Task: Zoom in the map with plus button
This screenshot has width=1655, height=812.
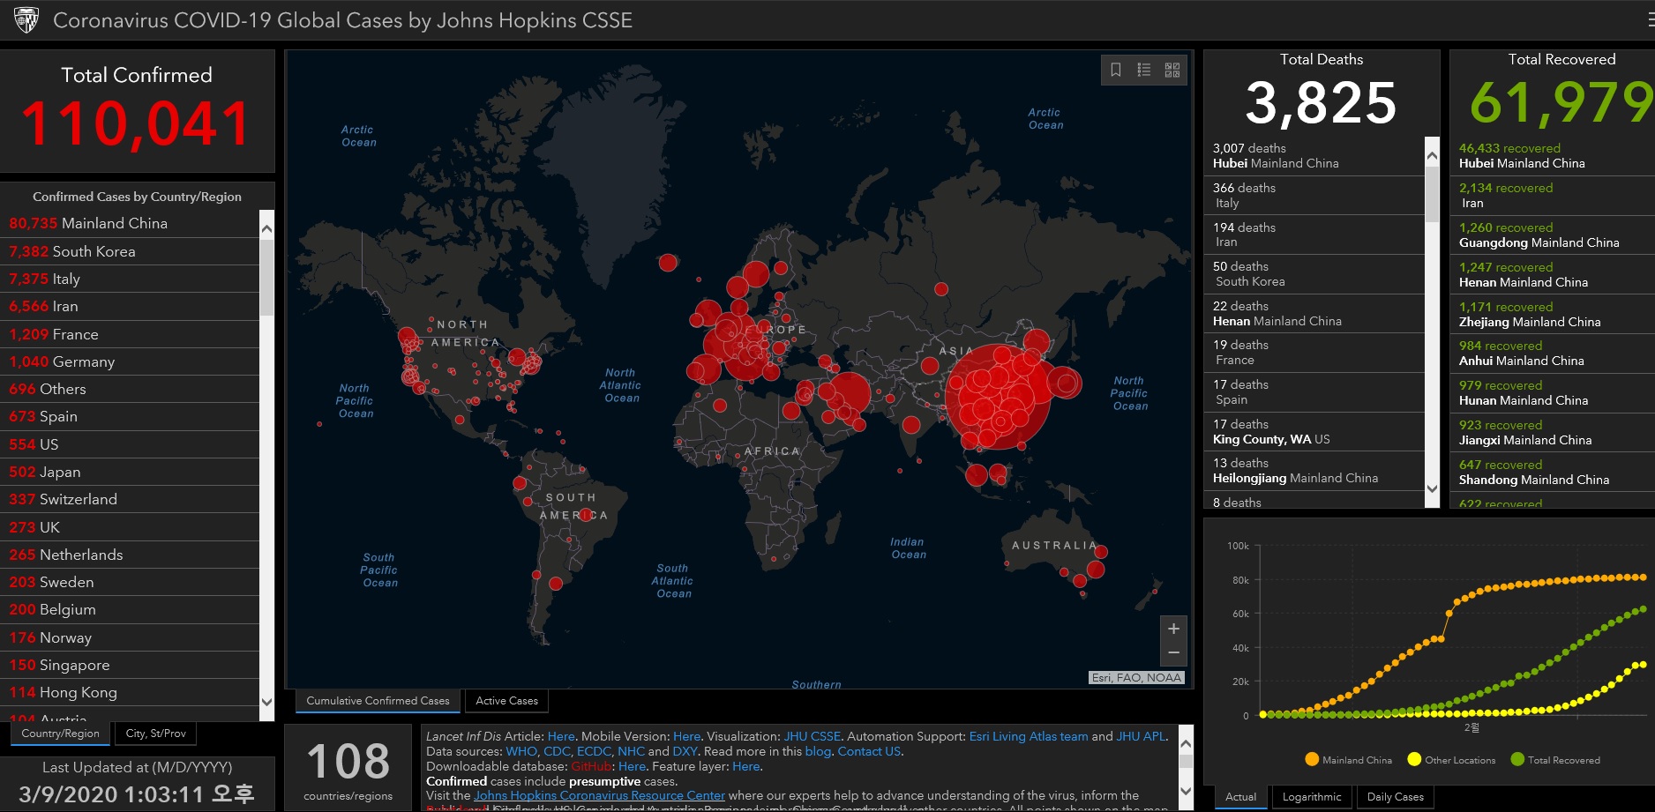Action: click(x=1173, y=629)
